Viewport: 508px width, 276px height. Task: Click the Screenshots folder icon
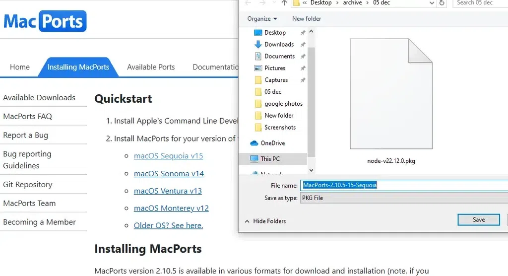click(x=258, y=128)
